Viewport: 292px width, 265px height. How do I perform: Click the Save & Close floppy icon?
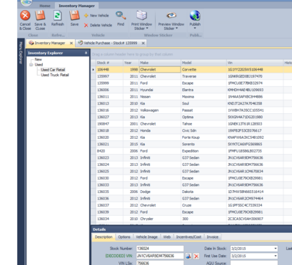point(40,16)
